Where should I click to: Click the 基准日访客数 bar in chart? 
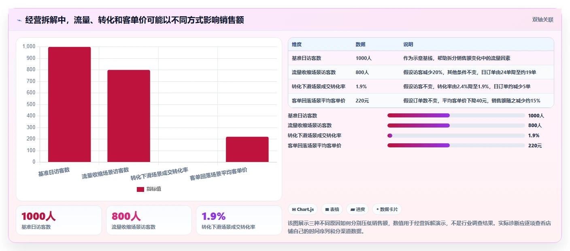[69, 104]
